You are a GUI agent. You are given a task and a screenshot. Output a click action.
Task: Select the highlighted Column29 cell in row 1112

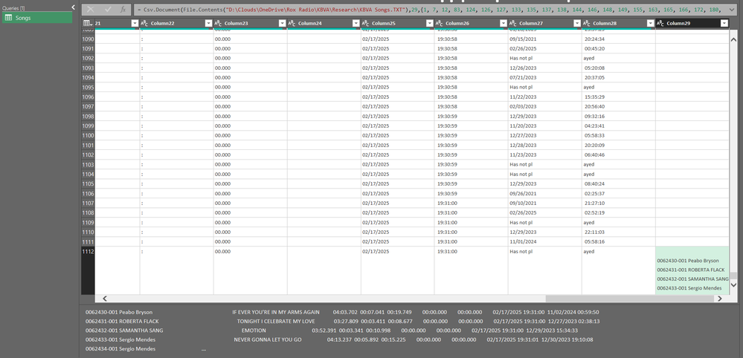[692, 270]
